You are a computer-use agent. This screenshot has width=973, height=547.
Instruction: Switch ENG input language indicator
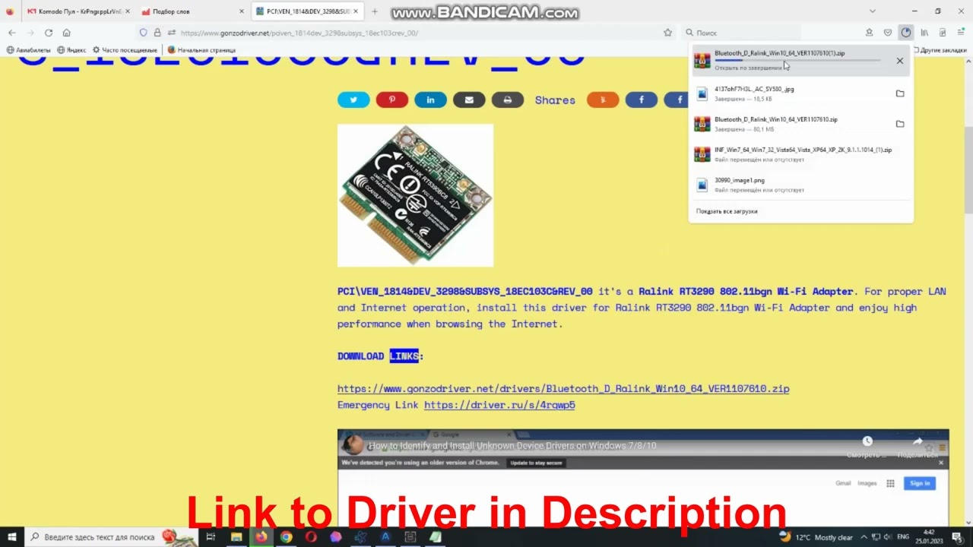[903, 537]
